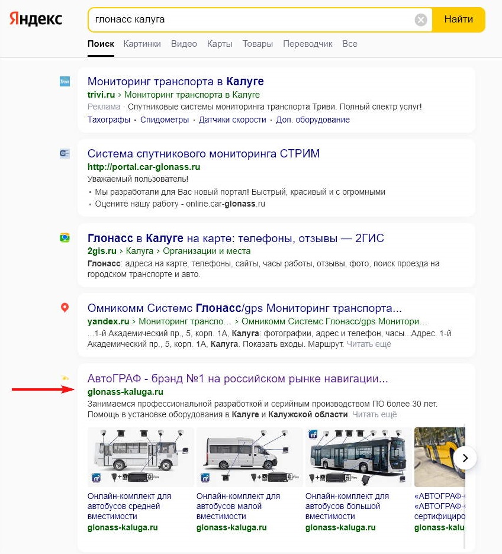Viewport: 502px width, 554px height.
Task: Click the СТРИМ result favicon
Action: 65,154
